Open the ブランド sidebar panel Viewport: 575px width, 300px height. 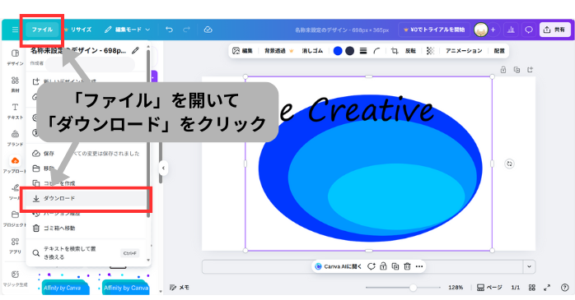(x=15, y=138)
